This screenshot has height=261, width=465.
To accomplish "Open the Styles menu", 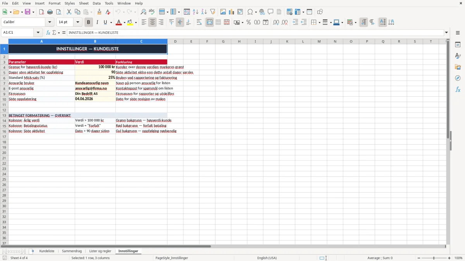I will (70, 3).
